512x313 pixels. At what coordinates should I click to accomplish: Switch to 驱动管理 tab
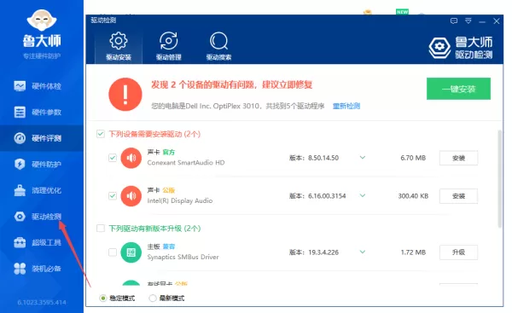coord(168,46)
